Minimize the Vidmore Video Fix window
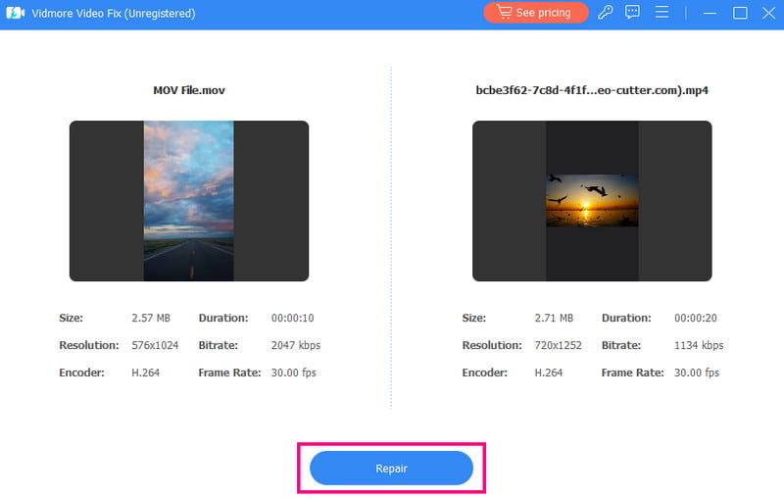 (x=710, y=13)
